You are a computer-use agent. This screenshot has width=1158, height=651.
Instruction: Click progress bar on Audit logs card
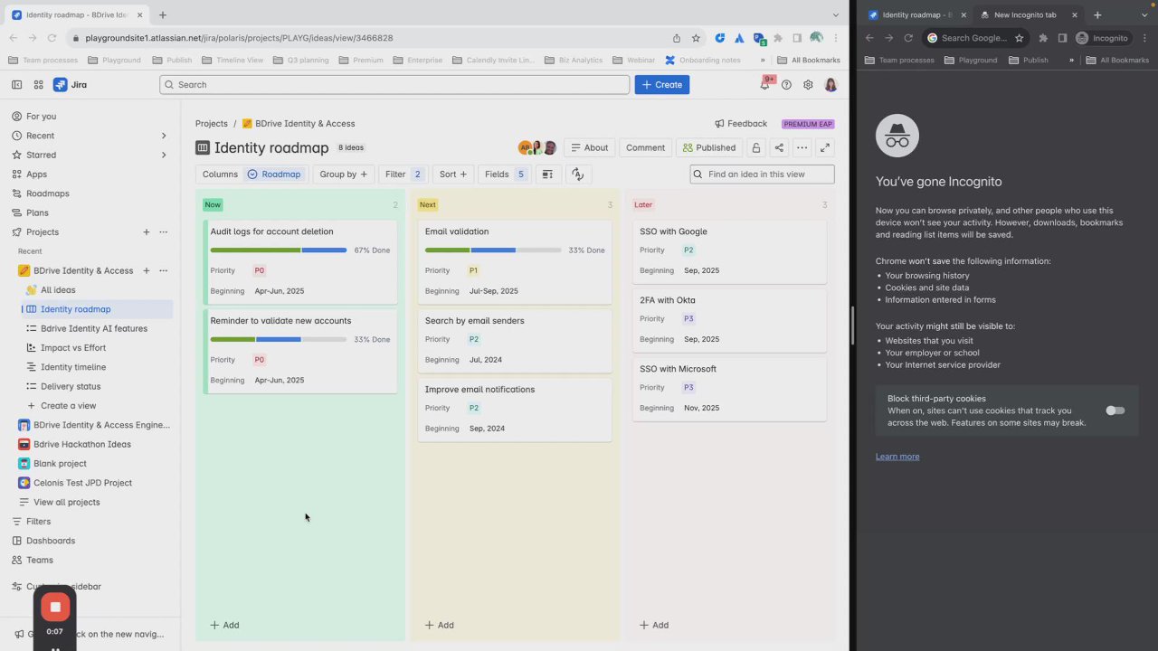[x=279, y=250]
